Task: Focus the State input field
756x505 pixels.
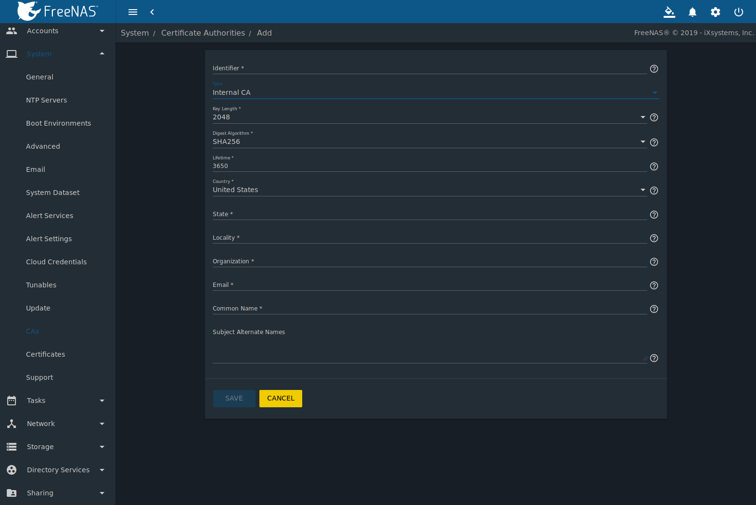Action: [x=430, y=214]
